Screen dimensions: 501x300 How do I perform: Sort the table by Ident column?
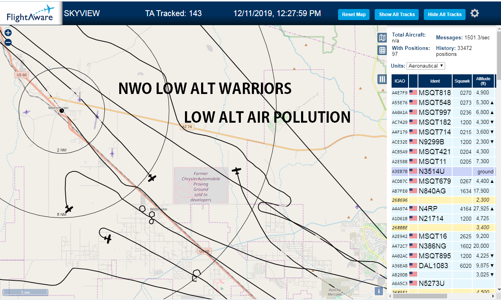pyautogui.click(x=435, y=81)
